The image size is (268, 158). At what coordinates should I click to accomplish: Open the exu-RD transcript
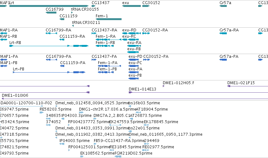131,33
